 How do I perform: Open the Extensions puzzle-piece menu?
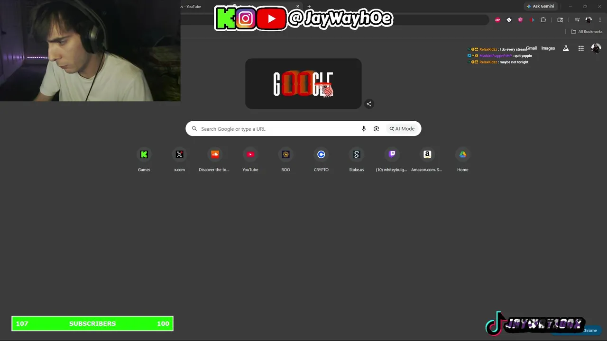pyautogui.click(x=543, y=20)
